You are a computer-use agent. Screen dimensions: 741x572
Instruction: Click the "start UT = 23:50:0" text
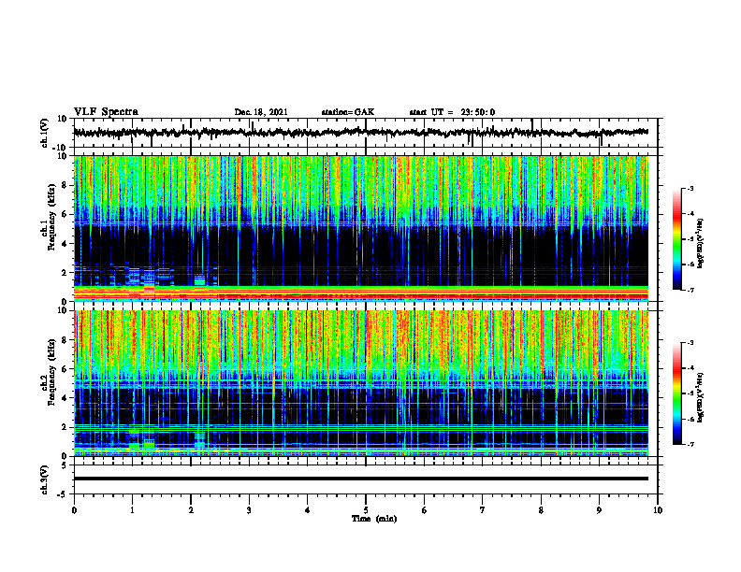point(452,112)
